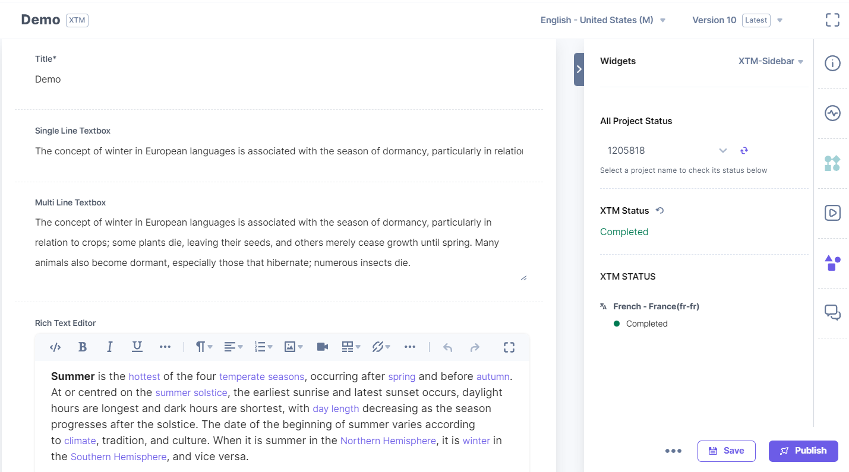The height and width of the screenshot is (472, 849).
Task: Open XTM-Sidebar widget selector
Action: coord(771,61)
